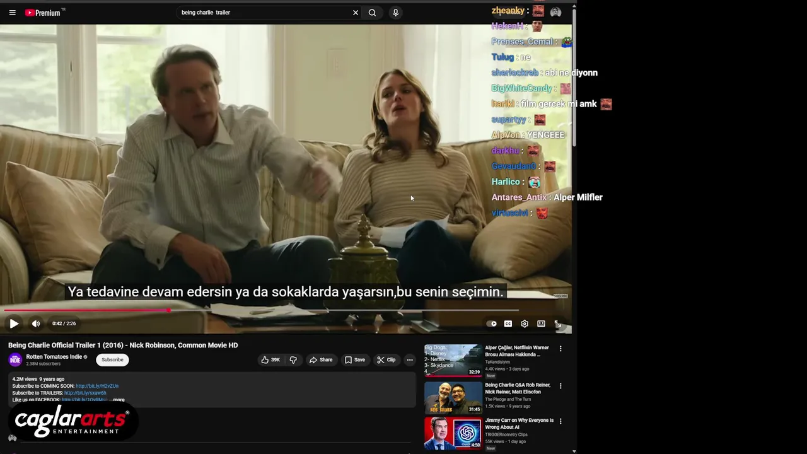The height and width of the screenshot is (454, 807).
Task: Share this video
Action: (320, 360)
